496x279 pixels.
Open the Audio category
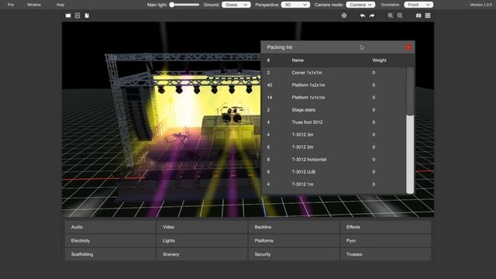tap(110, 227)
